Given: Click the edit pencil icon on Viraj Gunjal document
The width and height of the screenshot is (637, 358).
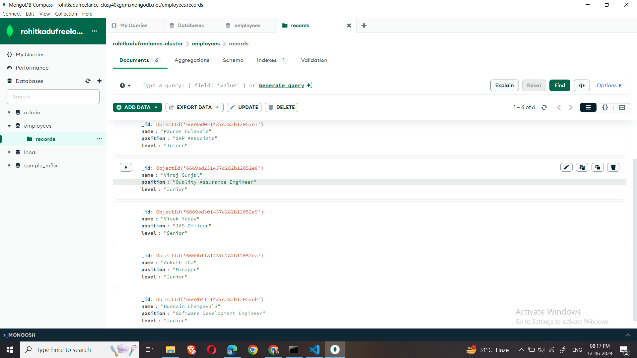Looking at the screenshot, I should [566, 167].
